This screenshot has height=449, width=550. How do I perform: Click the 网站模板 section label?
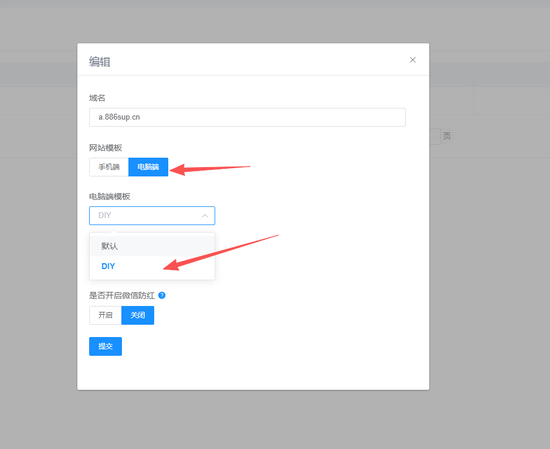coord(106,148)
